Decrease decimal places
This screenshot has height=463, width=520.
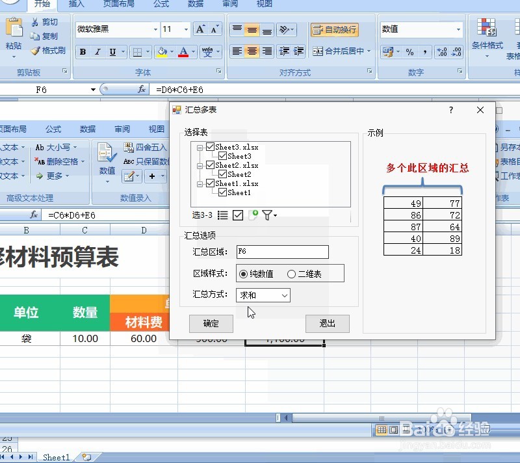[457, 52]
